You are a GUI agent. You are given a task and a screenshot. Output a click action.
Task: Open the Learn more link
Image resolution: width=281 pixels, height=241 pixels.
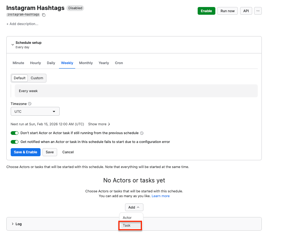(160, 196)
